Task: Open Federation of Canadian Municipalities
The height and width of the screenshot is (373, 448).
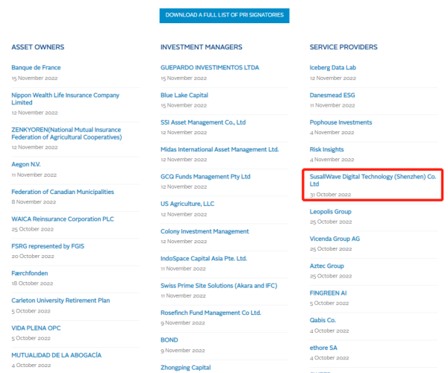Action: coord(63,192)
